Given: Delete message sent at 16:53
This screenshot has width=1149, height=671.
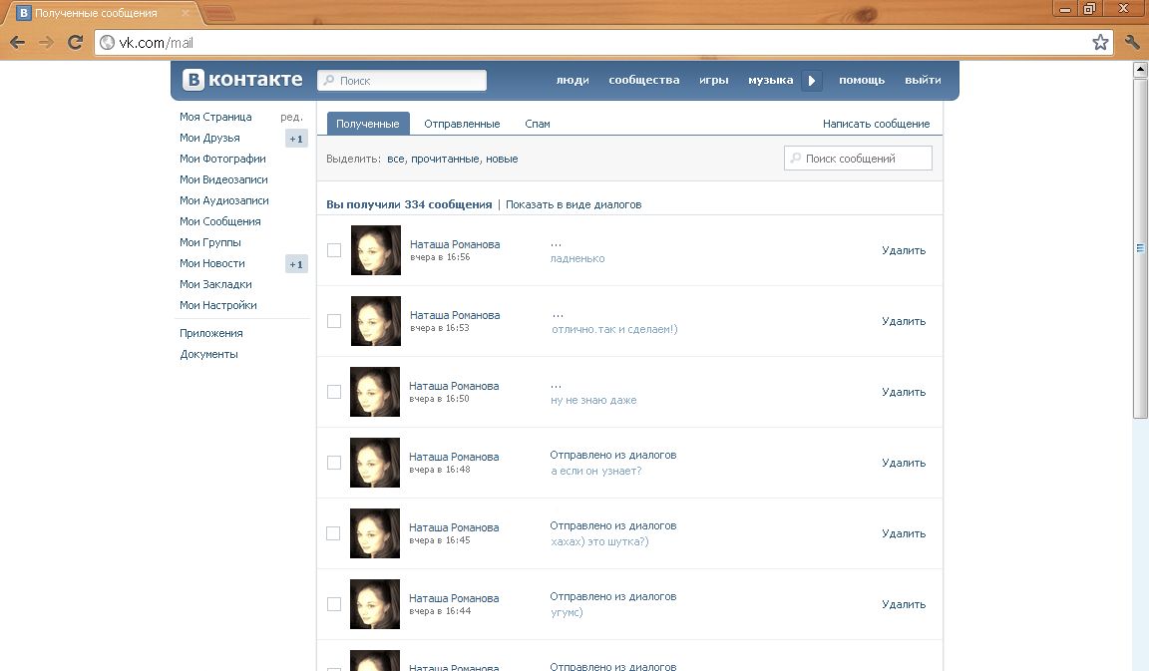Looking at the screenshot, I should 904,321.
